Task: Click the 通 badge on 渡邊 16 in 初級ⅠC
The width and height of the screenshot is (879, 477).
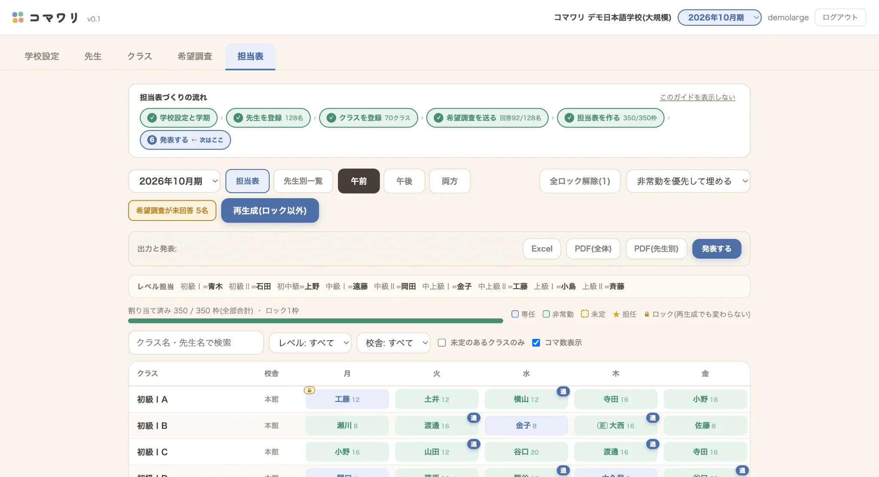Action: pyautogui.click(x=652, y=444)
